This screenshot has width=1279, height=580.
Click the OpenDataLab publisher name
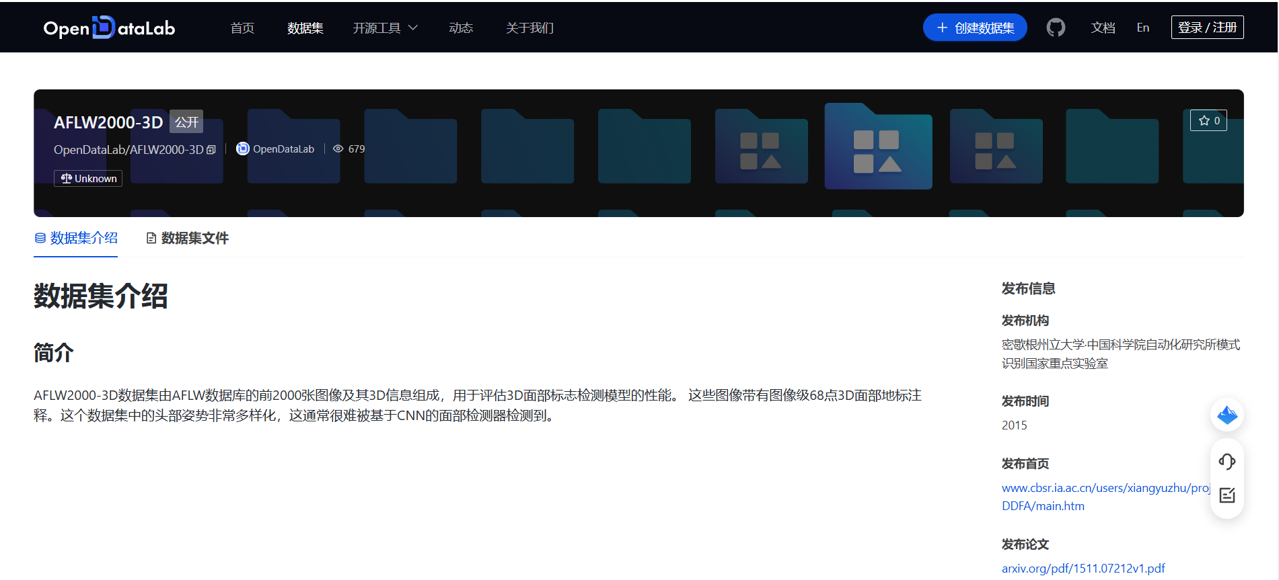point(283,149)
